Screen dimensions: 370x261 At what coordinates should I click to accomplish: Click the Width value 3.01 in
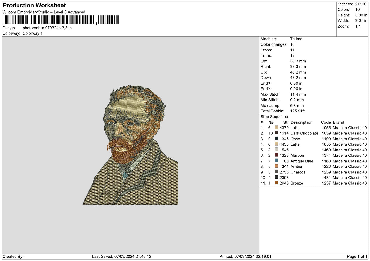click(x=361, y=21)
